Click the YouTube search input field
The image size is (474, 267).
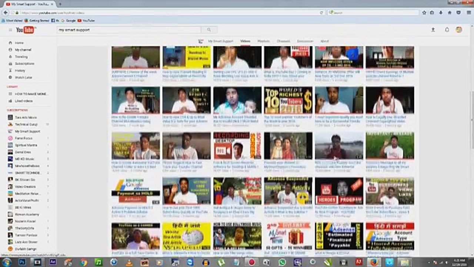coord(129,30)
